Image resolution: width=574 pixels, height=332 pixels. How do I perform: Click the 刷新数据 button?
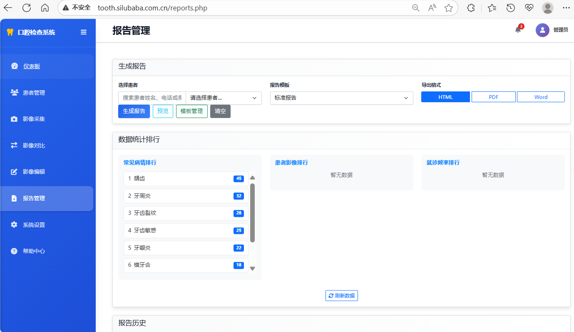341,295
